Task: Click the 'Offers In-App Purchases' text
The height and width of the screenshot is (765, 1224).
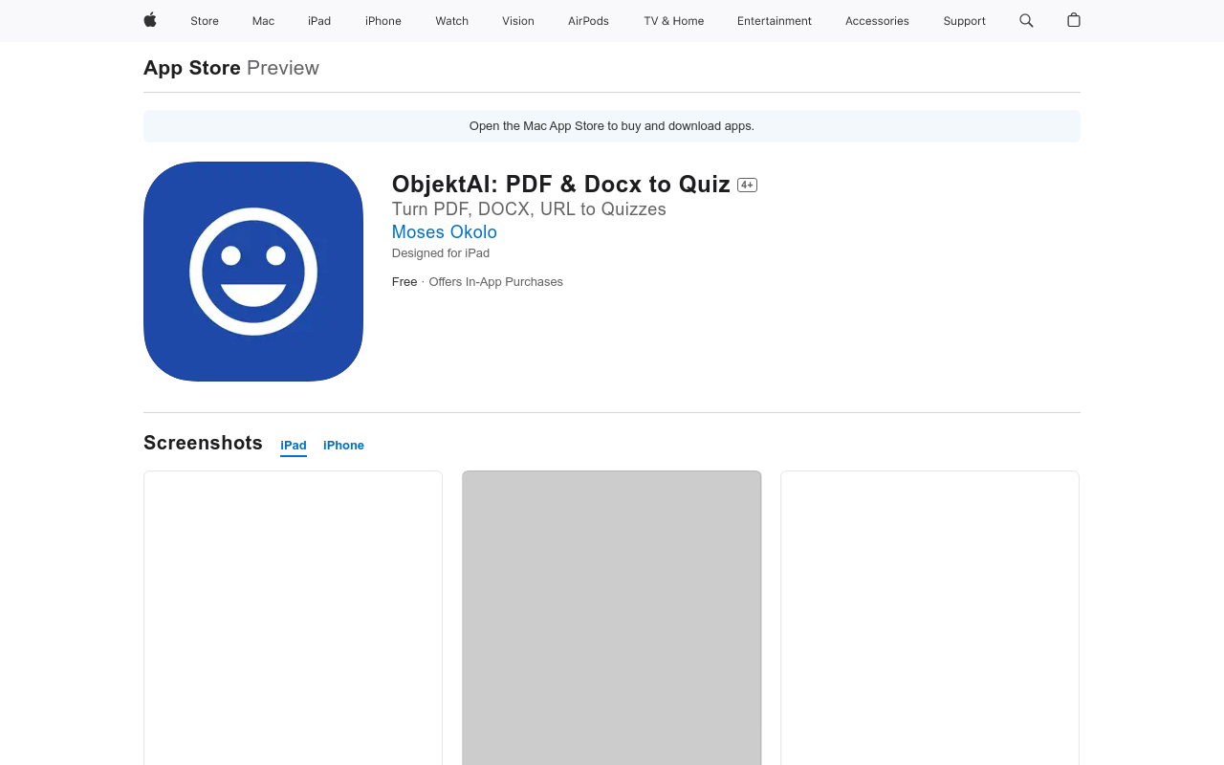Action: [x=495, y=282]
